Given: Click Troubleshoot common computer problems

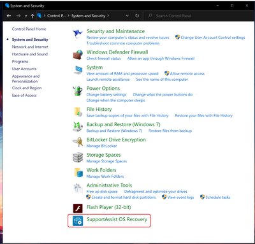Looking at the screenshot, I should (123, 43).
